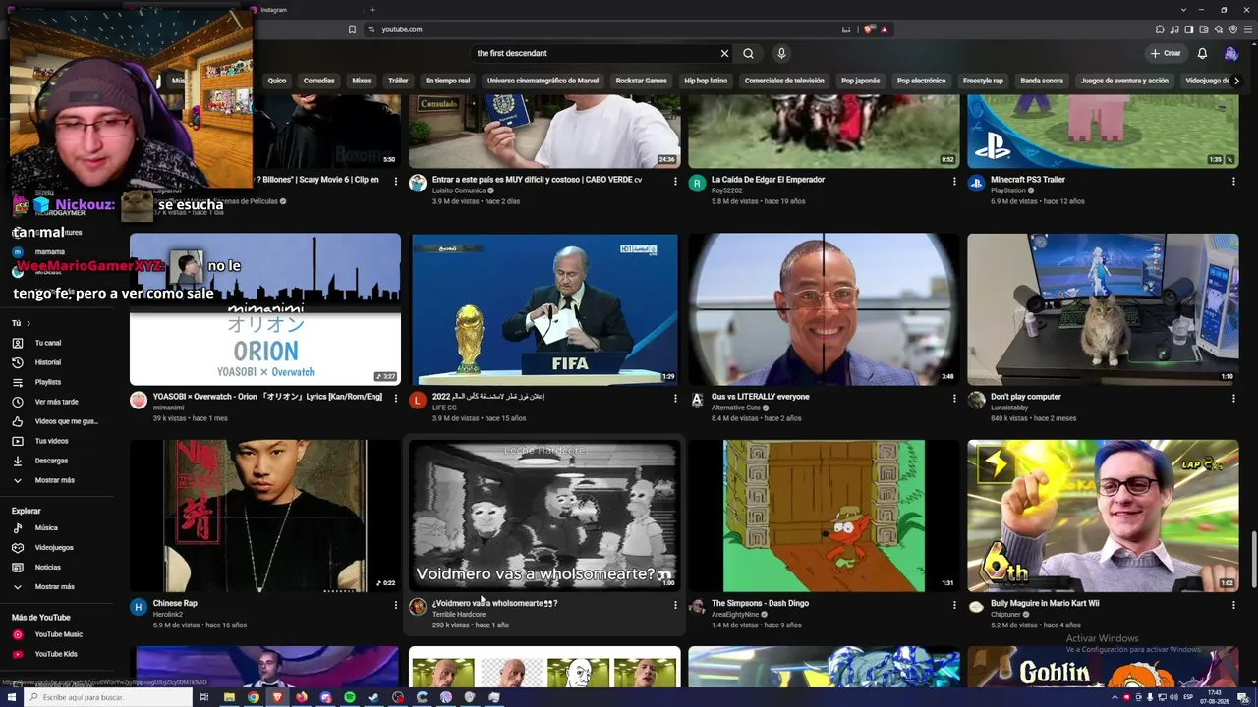The image size is (1258, 707).
Task: Bookmark this page in the address bar
Action: (352, 29)
